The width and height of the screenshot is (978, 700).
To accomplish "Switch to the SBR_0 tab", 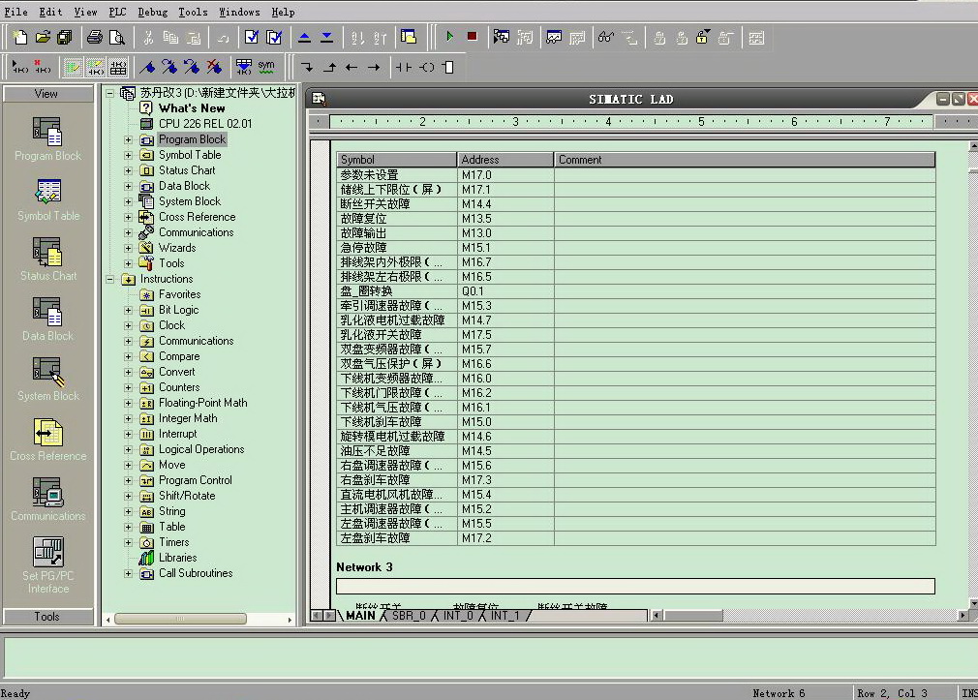I will [x=408, y=616].
